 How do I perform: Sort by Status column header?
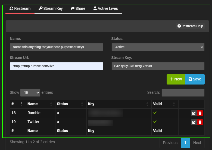[x=70, y=104]
